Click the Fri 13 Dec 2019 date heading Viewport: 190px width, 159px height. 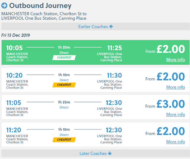tap(16, 35)
